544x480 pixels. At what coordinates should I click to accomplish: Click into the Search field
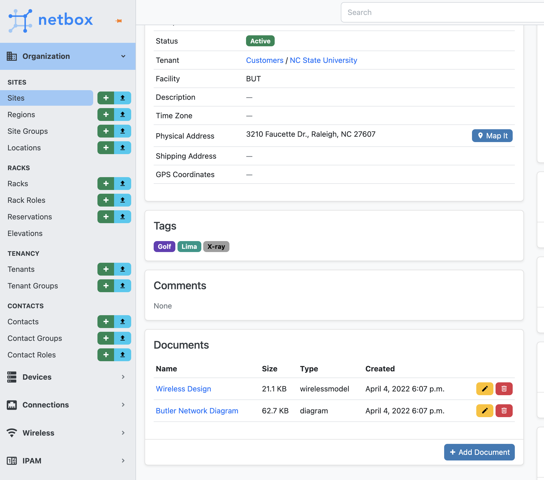pos(442,12)
